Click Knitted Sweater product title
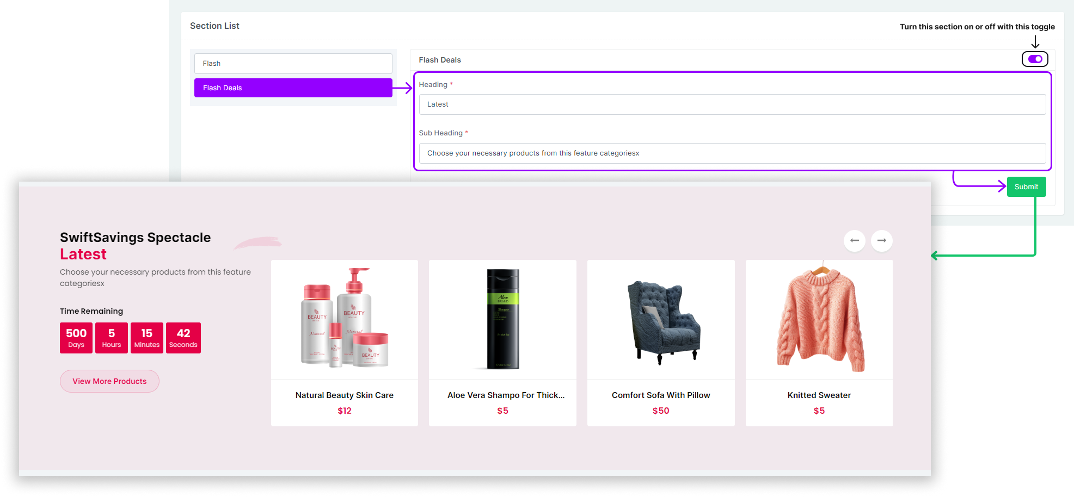The width and height of the screenshot is (1074, 497). tap(819, 395)
